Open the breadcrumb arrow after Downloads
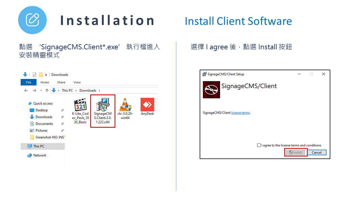 pyautogui.click(x=100, y=90)
